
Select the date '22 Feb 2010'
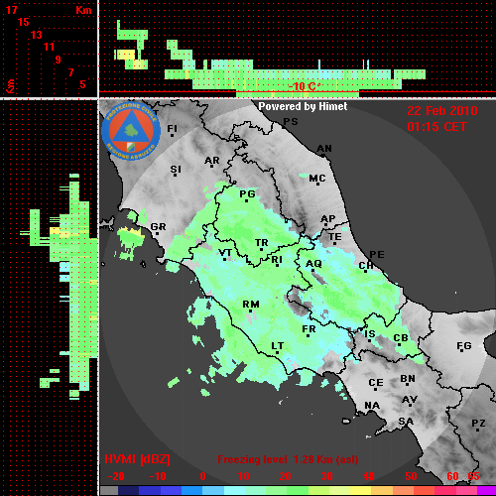point(442,111)
